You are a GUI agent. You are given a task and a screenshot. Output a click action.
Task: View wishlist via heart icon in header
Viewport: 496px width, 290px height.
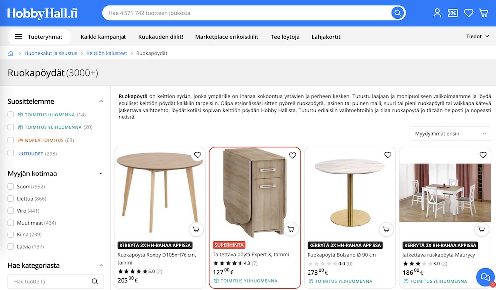468,13
